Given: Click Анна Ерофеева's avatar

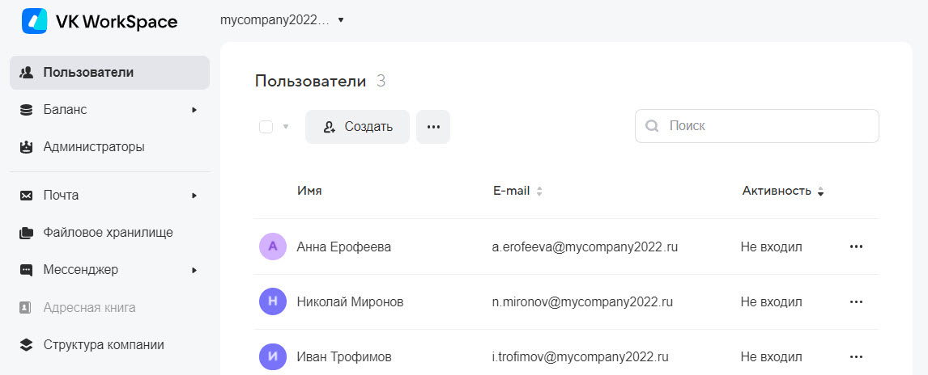Looking at the screenshot, I should (x=273, y=246).
